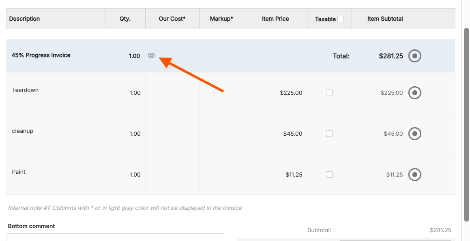The height and width of the screenshot is (241, 470).
Task: Click the vertical scrollbar on the right
Action: [466, 122]
